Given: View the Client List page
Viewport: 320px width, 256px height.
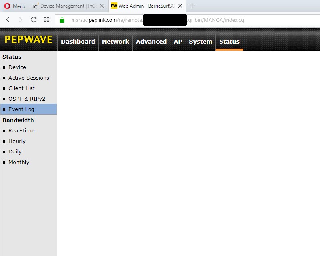Looking at the screenshot, I should (21, 88).
